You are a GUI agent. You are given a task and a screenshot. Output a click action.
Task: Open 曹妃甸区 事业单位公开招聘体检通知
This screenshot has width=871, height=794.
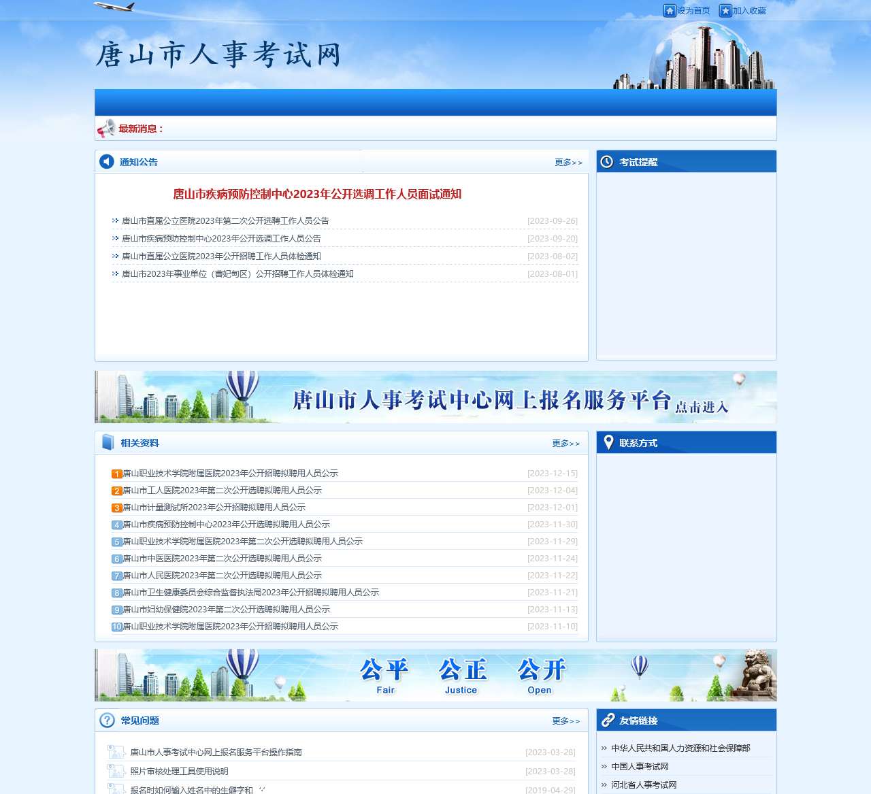(x=237, y=274)
